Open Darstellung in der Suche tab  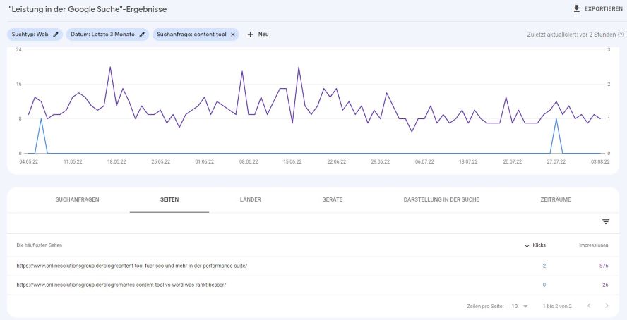[x=441, y=199]
